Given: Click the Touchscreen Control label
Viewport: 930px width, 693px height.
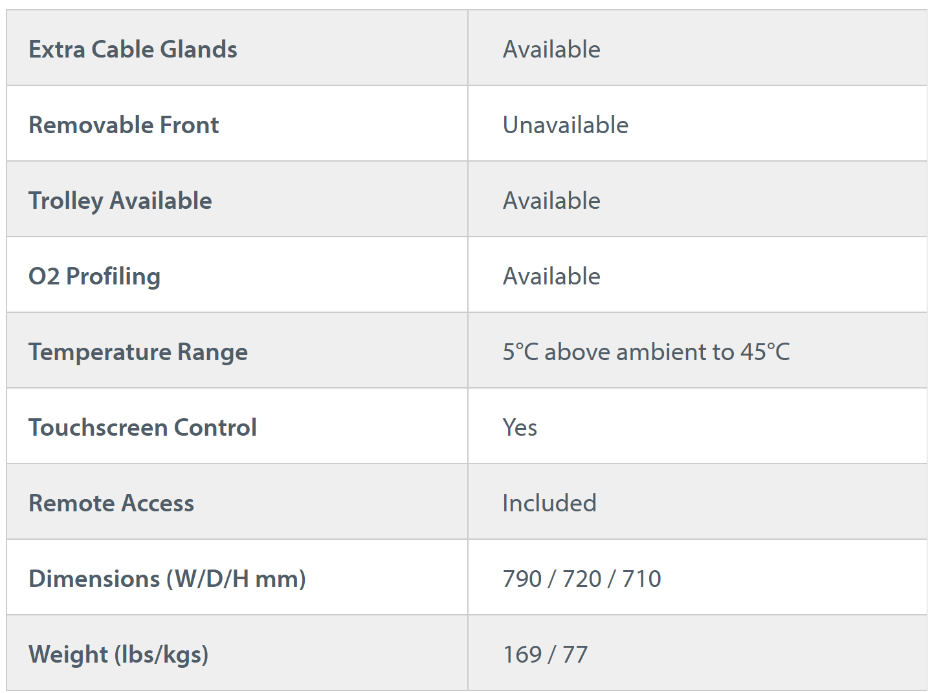Looking at the screenshot, I should [x=142, y=428].
